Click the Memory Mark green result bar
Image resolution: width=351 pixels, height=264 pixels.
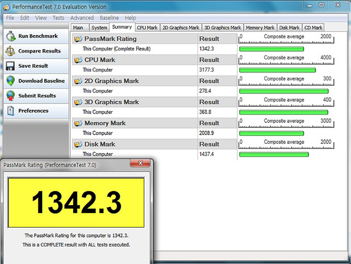[271, 133]
